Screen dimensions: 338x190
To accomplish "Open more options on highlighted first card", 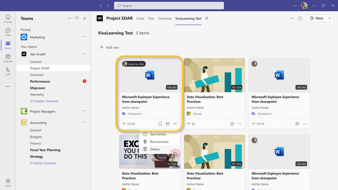I will [175, 124].
